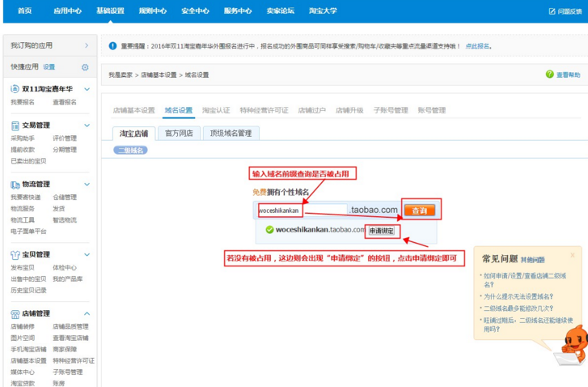This screenshot has height=387, width=588.
Task: Open FAQ 为什么提示无法设置域名
Action: coord(518,296)
